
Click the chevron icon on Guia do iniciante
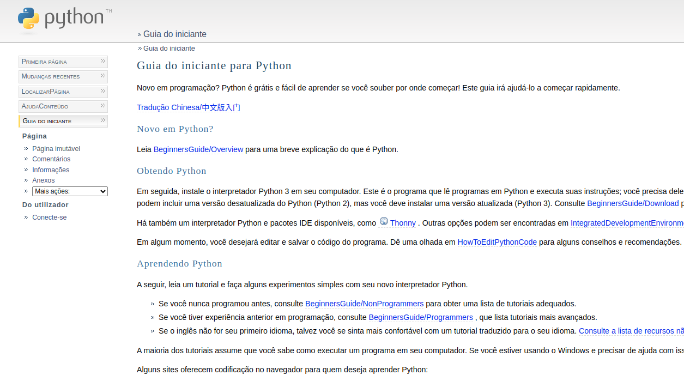(x=102, y=120)
